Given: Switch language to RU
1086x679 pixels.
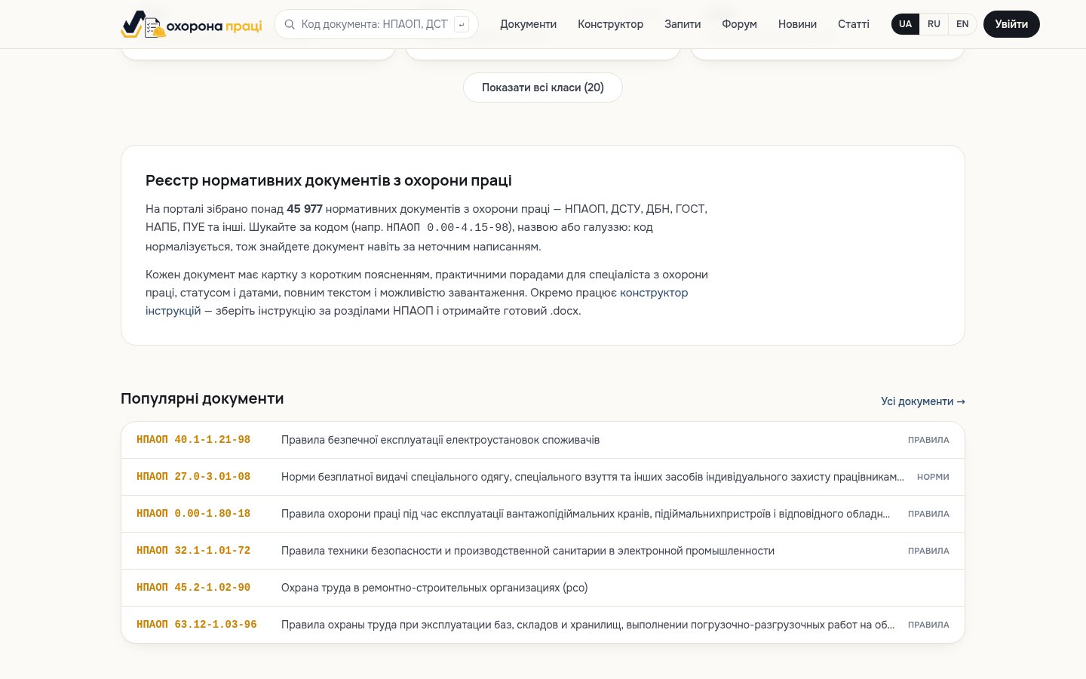Looking at the screenshot, I should click(x=934, y=24).
